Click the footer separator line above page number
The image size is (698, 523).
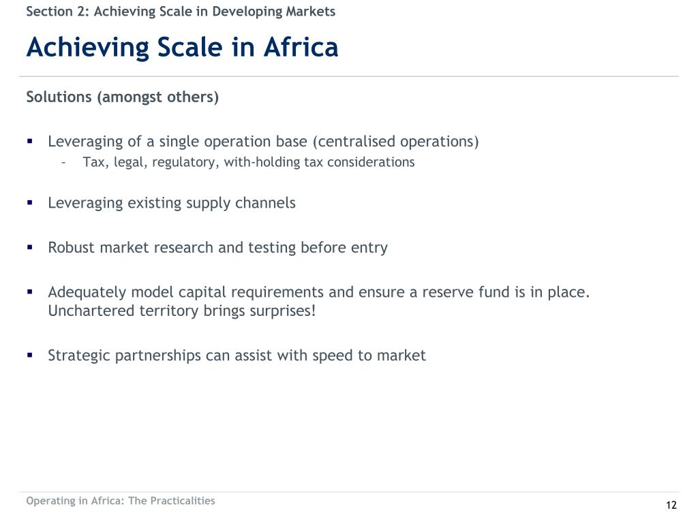[x=348, y=492]
